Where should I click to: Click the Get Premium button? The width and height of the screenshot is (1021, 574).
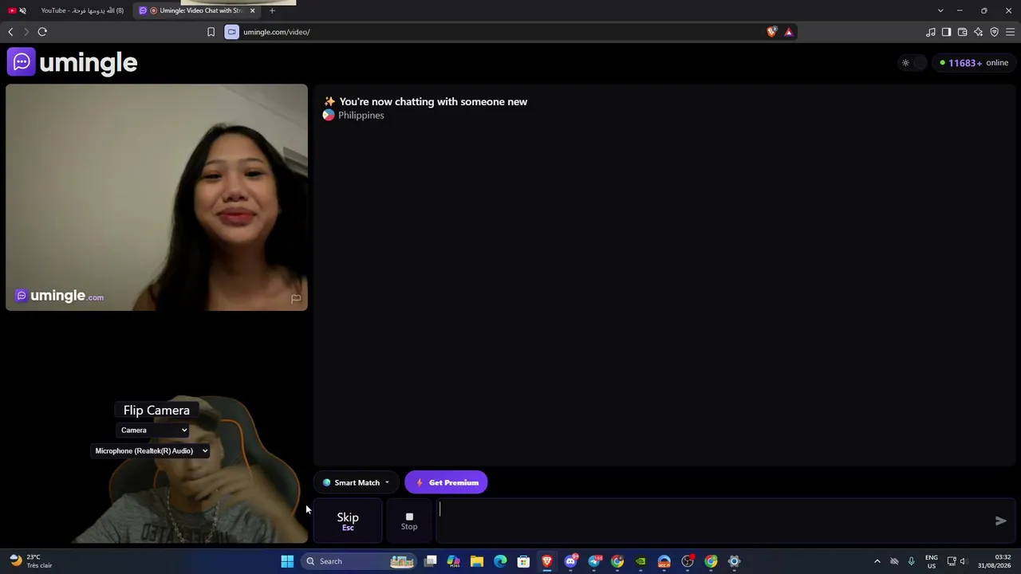coord(446,482)
